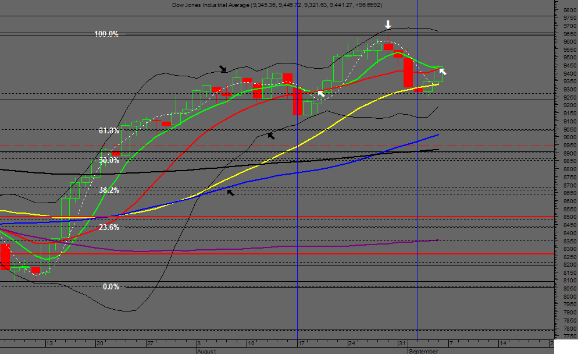The width and height of the screenshot is (578, 354).
Task: Click the 7800 price axis label
Action: 570,328
